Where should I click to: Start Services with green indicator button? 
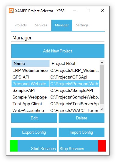(x=33, y=146)
